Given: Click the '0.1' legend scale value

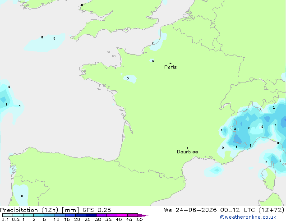Looking at the screenshot, I should (x=5, y=219).
